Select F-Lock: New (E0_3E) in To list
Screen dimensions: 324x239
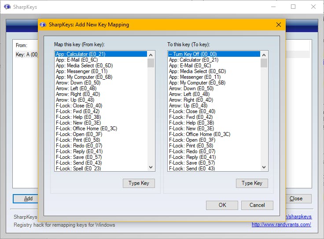coord(214,129)
